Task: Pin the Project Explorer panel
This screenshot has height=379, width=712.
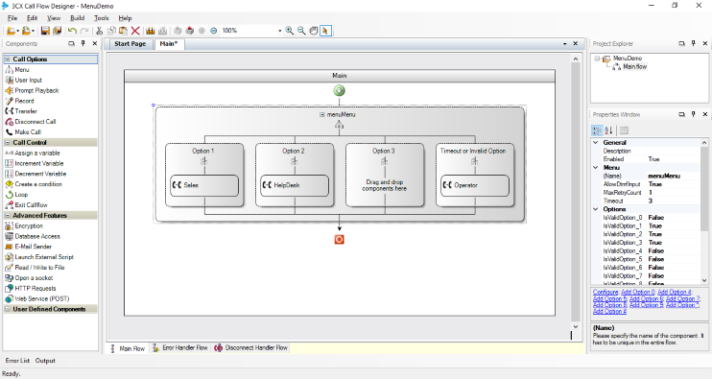Action: 693,43
